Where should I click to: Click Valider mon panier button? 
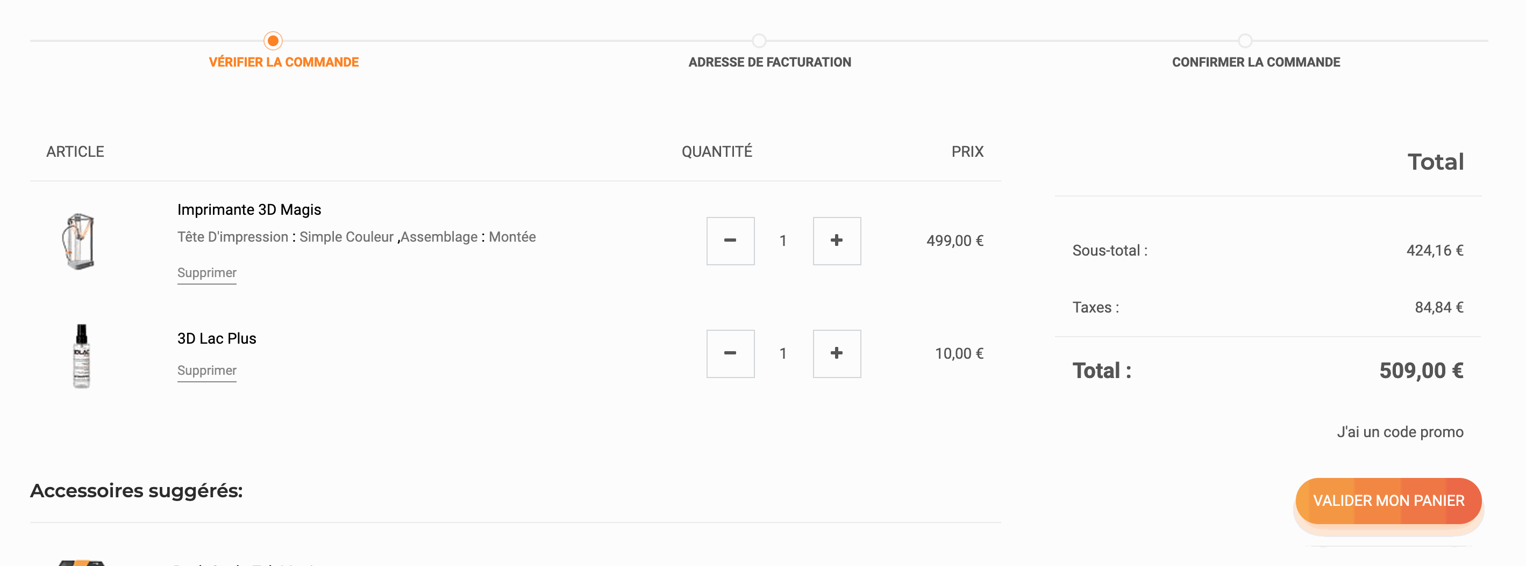point(1388,500)
